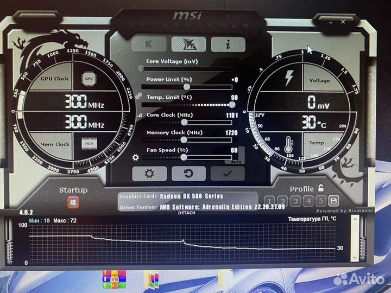Click the DETACH monitor label
Image resolution: width=391 pixels, height=293 pixels.
[x=186, y=213]
